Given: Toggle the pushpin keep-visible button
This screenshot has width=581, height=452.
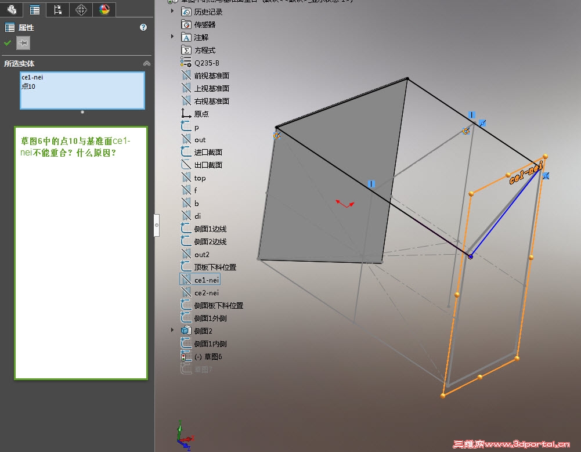Looking at the screenshot, I should click(23, 43).
